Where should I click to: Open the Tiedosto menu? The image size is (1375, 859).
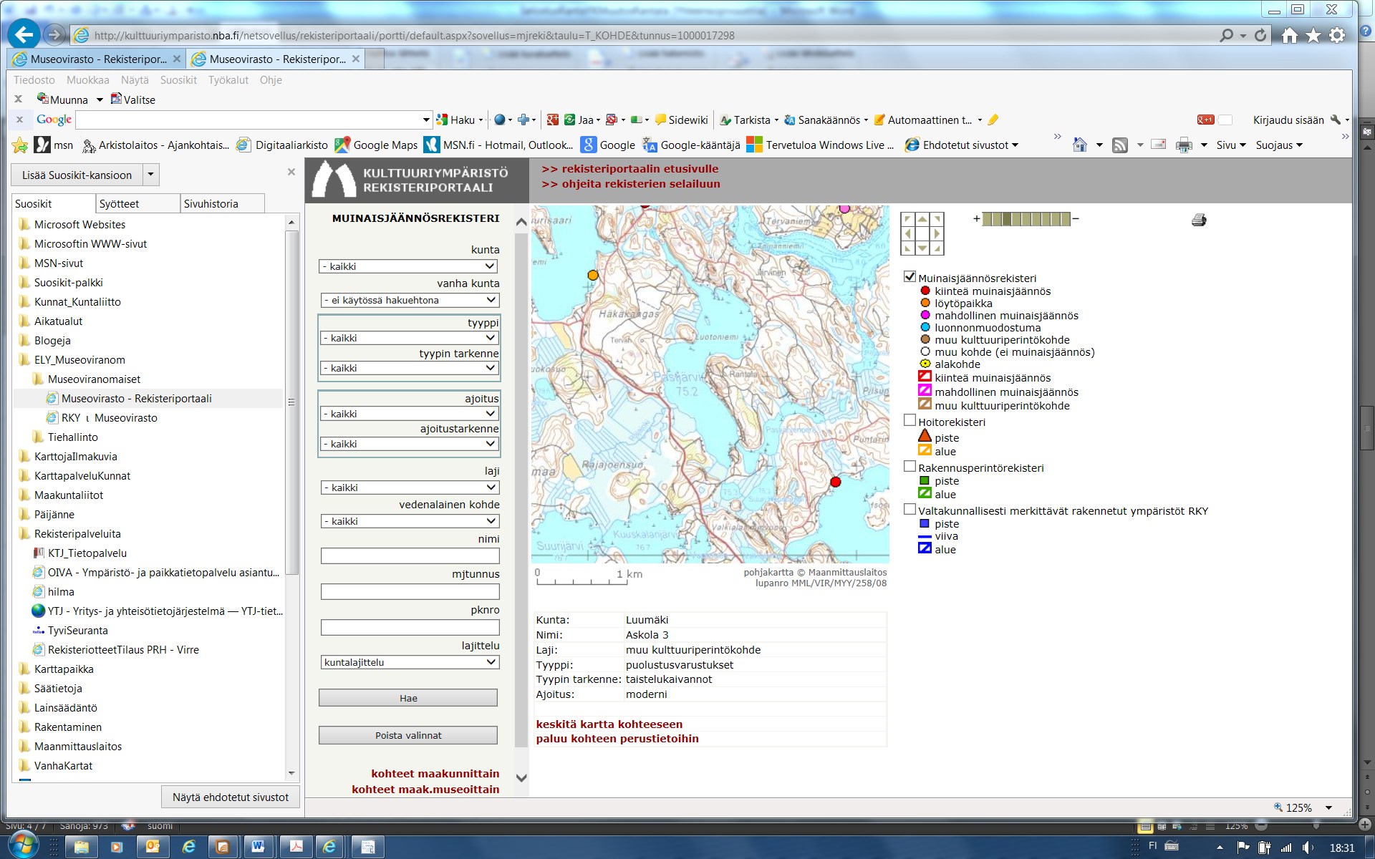(34, 80)
